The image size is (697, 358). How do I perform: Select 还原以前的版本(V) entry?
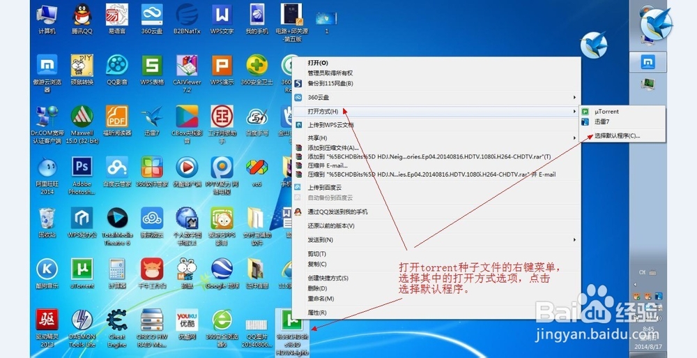[436, 225]
